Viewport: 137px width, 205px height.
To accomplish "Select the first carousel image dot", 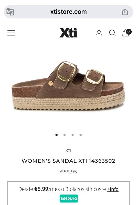I will coord(56,135).
